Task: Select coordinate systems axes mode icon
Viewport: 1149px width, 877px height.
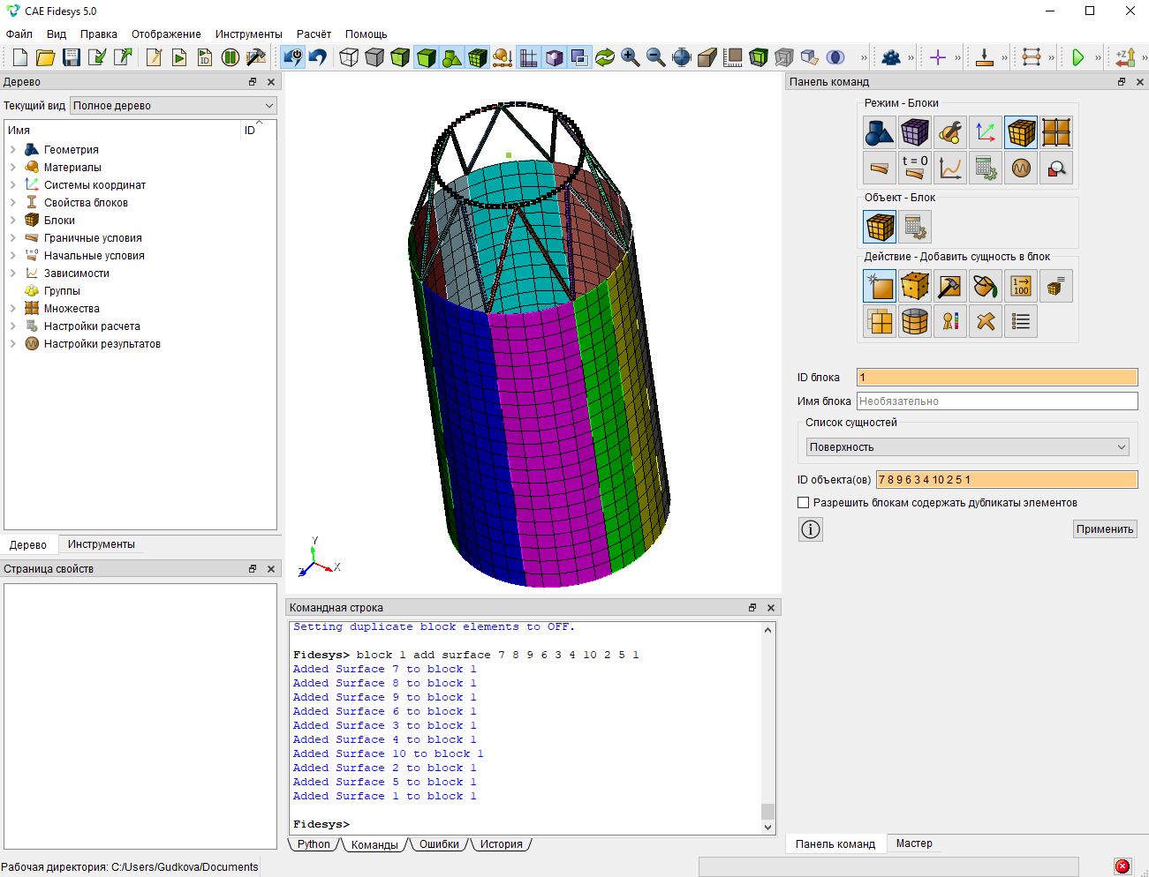Action: pos(986,132)
